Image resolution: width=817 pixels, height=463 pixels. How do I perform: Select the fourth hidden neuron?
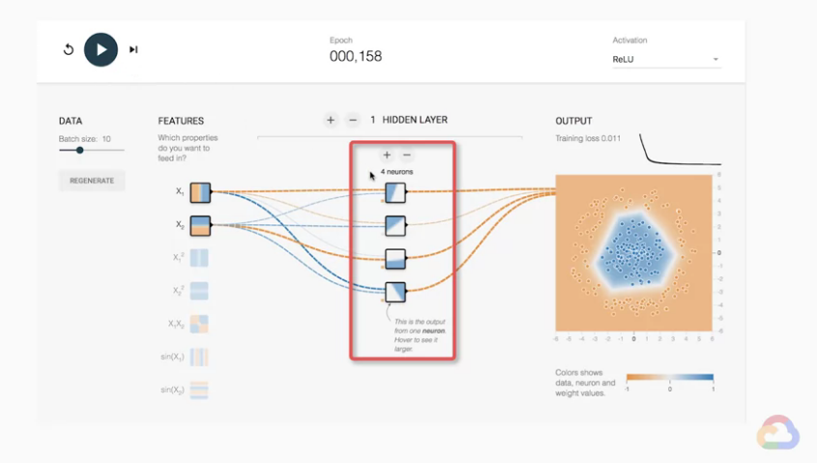[395, 292]
